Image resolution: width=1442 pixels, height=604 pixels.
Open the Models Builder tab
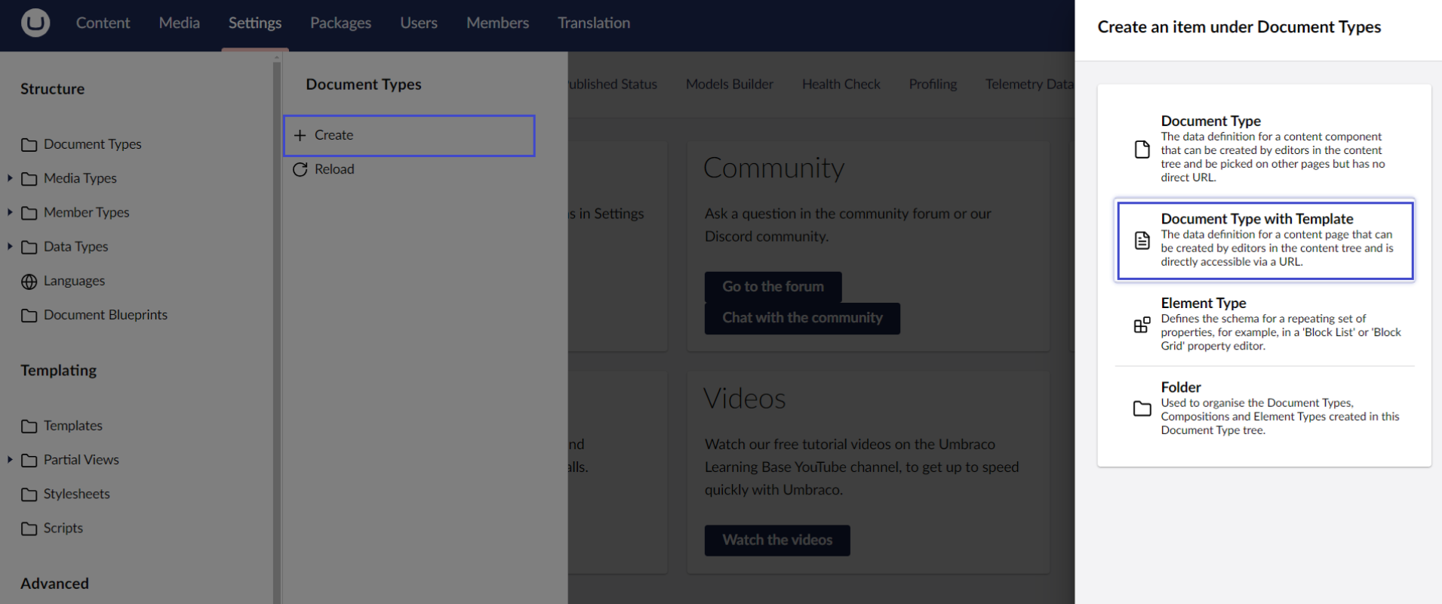pyautogui.click(x=730, y=84)
